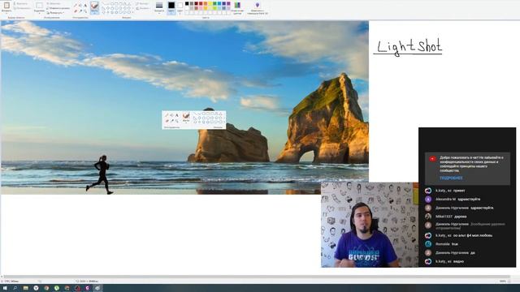The width and height of the screenshot is (520, 292).
Task: Click the Paint icon in the taskbar
Action: pyautogui.click(x=97, y=289)
